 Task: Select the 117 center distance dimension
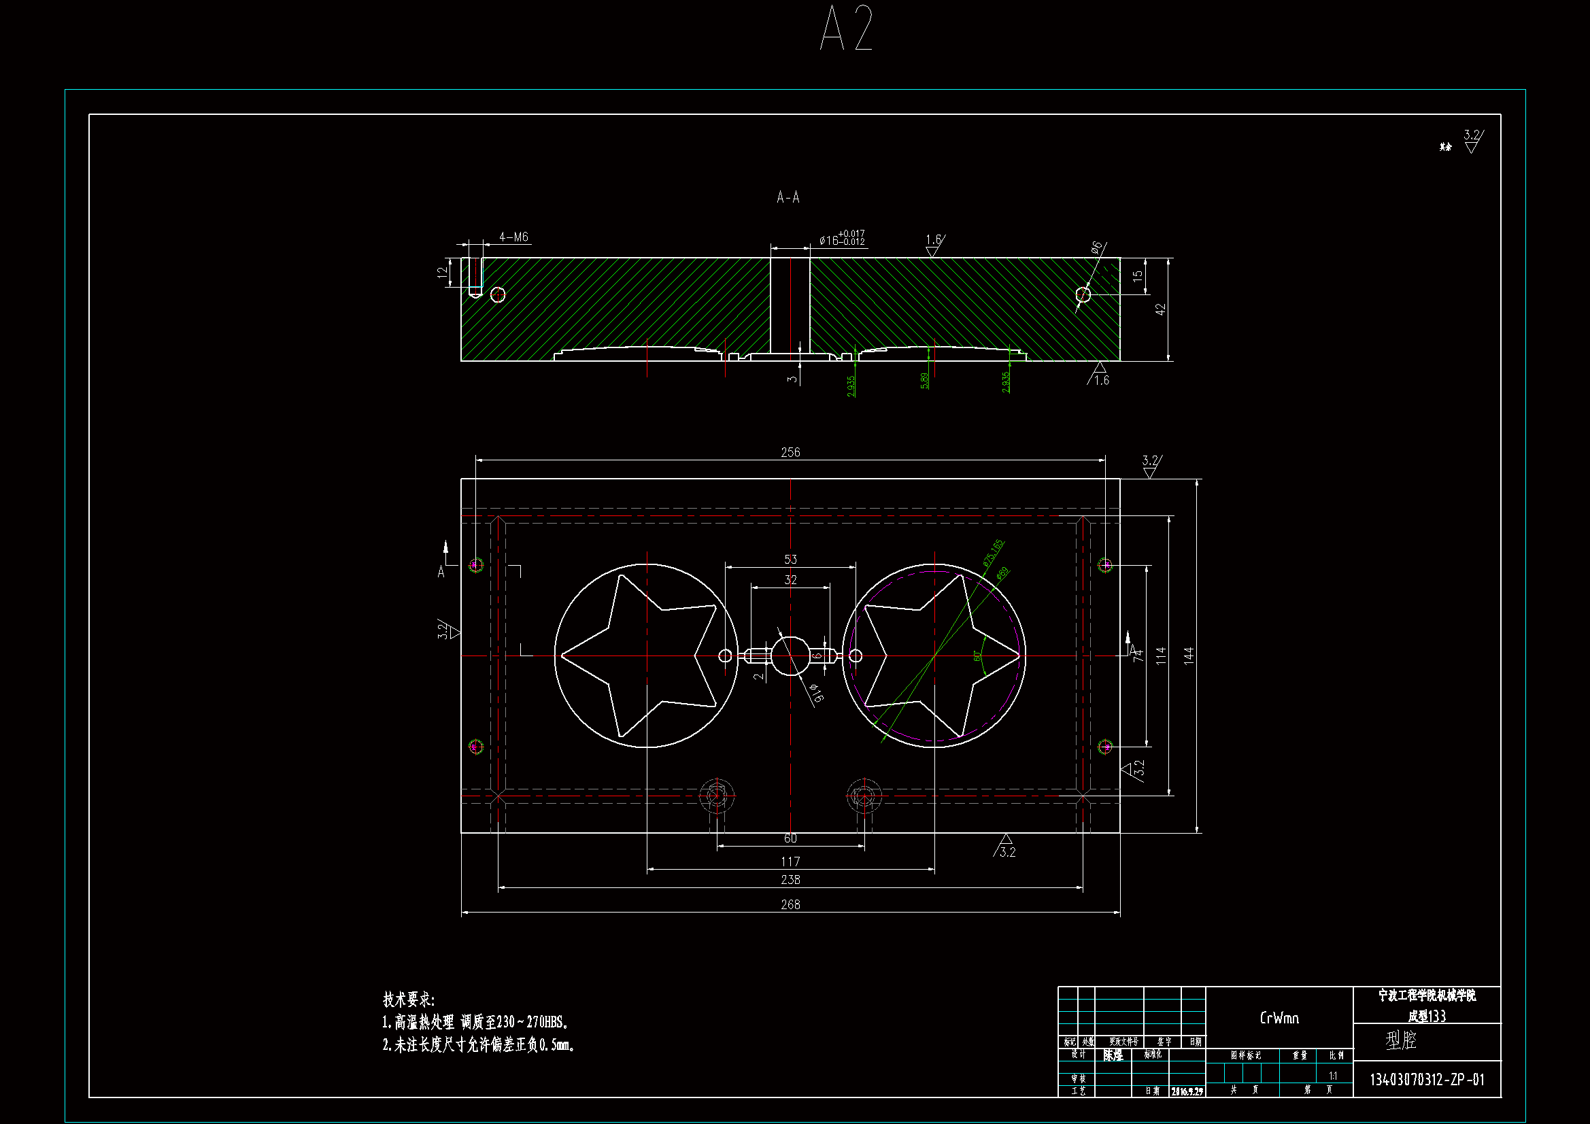tap(790, 862)
